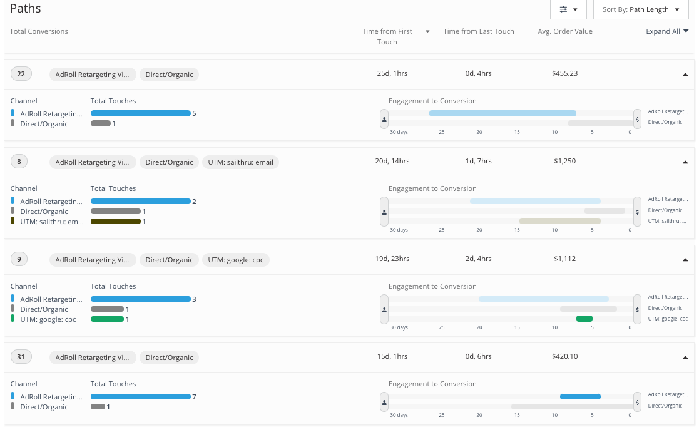Viewport: 699px width, 427px height.
Task: Open the filter settings sliders dropdown
Action: [x=568, y=9]
